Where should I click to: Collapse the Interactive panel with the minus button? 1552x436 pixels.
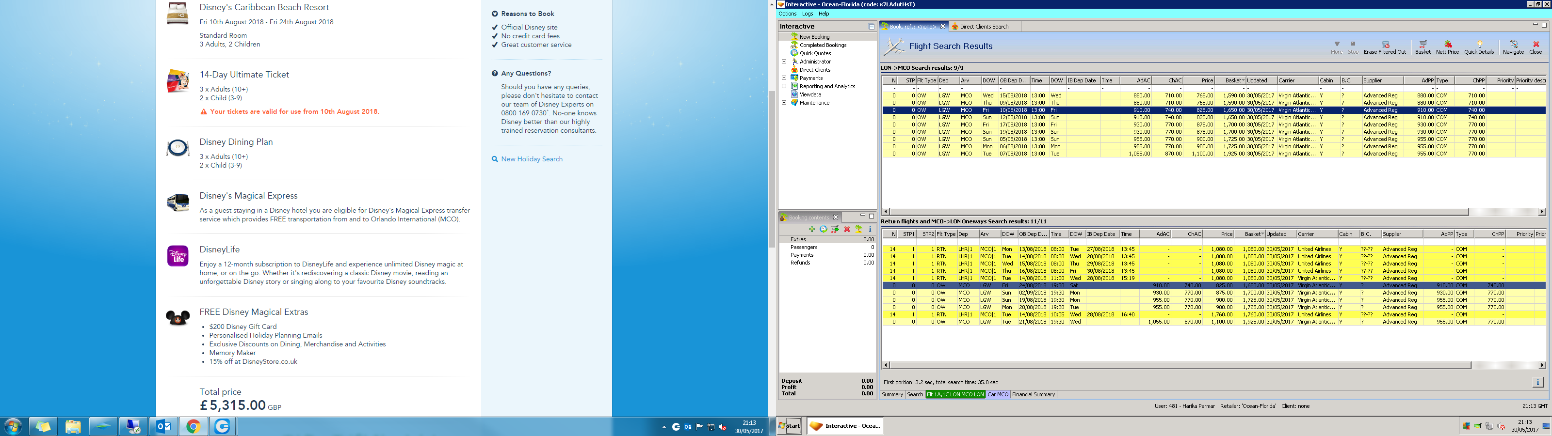coord(871,27)
